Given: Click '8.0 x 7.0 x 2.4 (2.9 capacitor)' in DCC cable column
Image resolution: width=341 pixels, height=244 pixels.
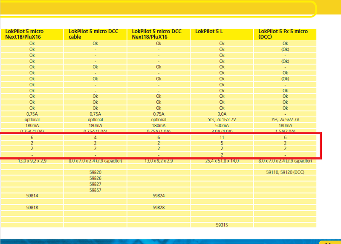Looking at the screenshot, I should (95, 161).
